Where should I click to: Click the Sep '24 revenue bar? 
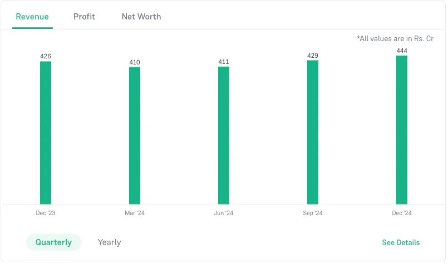tap(313, 132)
